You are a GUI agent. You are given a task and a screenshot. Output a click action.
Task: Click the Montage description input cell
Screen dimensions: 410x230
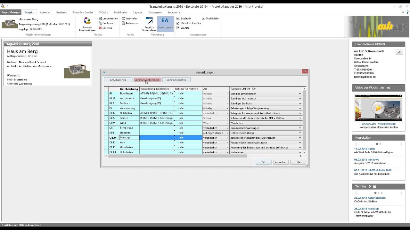click(129, 138)
